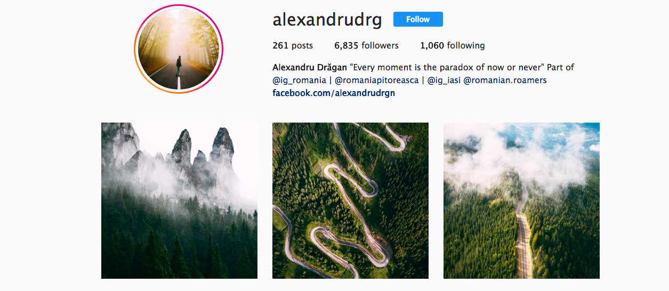Open the profile picture story of alexandrudrg
669x291 pixels.
179,50
